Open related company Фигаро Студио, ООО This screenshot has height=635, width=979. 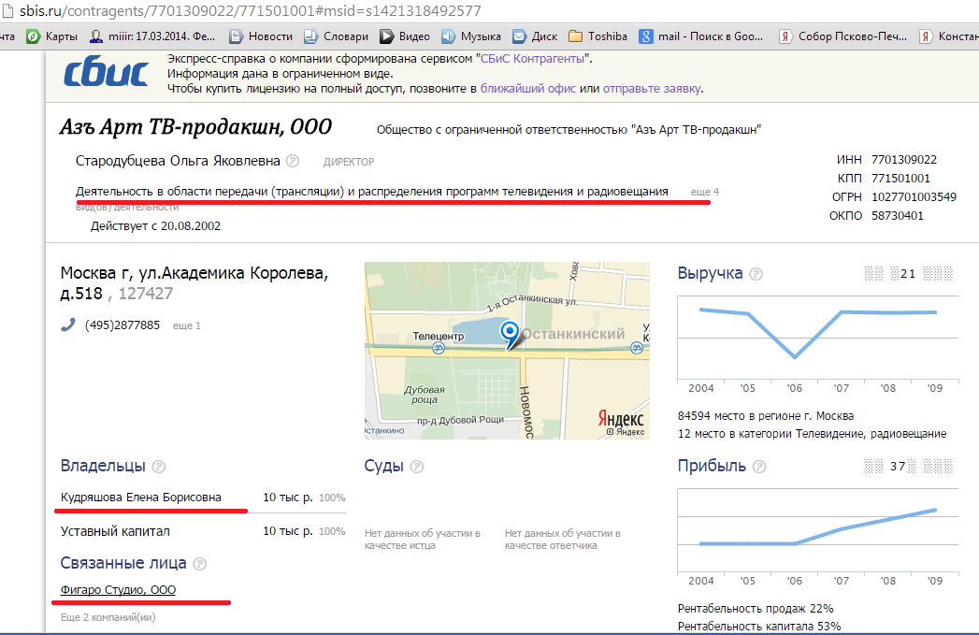click(x=118, y=590)
